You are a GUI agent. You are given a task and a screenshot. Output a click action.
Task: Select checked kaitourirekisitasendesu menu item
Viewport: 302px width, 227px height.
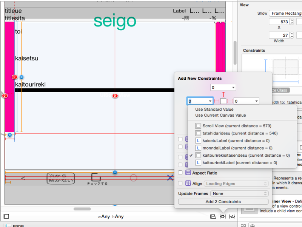(x=242, y=155)
